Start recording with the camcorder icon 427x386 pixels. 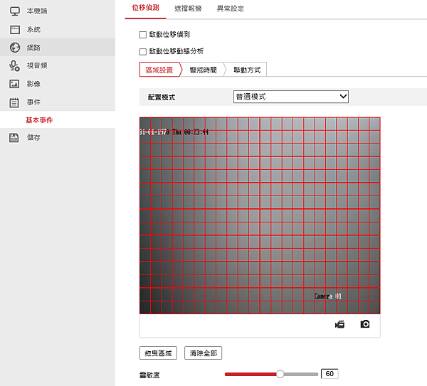[340, 324]
